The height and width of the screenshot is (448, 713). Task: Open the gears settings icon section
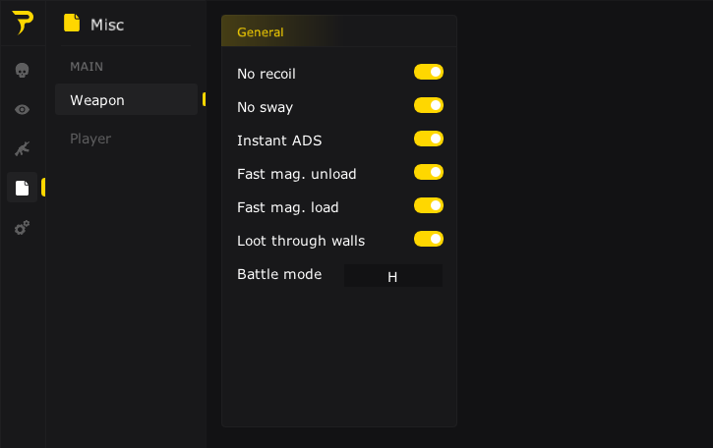[x=22, y=227]
